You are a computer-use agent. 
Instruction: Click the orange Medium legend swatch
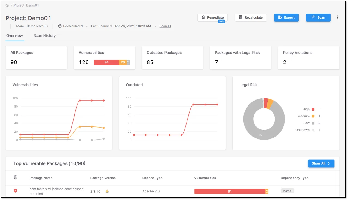pyautogui.click(x=313, y=116)
